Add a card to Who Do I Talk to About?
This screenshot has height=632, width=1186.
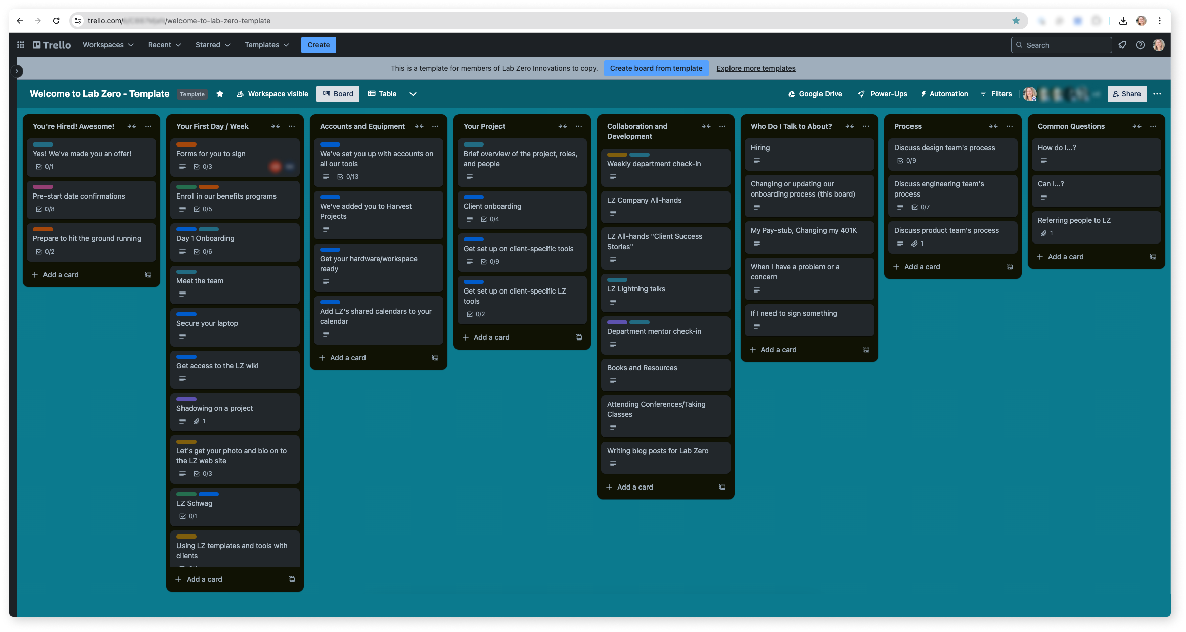773,350
